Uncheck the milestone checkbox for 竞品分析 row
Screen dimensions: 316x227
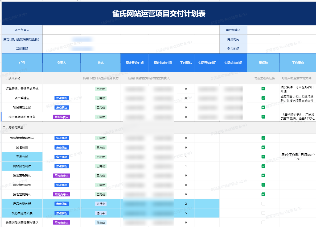263,157
